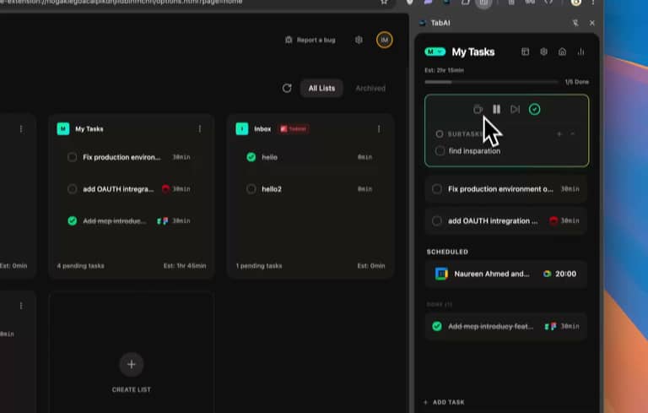The image size is (648, 413).
Task: Click the coffee break icon
Action: pos(478,109)
